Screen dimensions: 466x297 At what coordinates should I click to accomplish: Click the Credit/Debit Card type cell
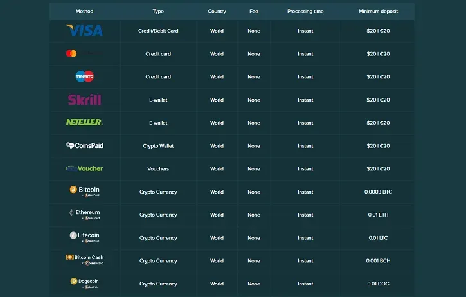coord(158,31)
